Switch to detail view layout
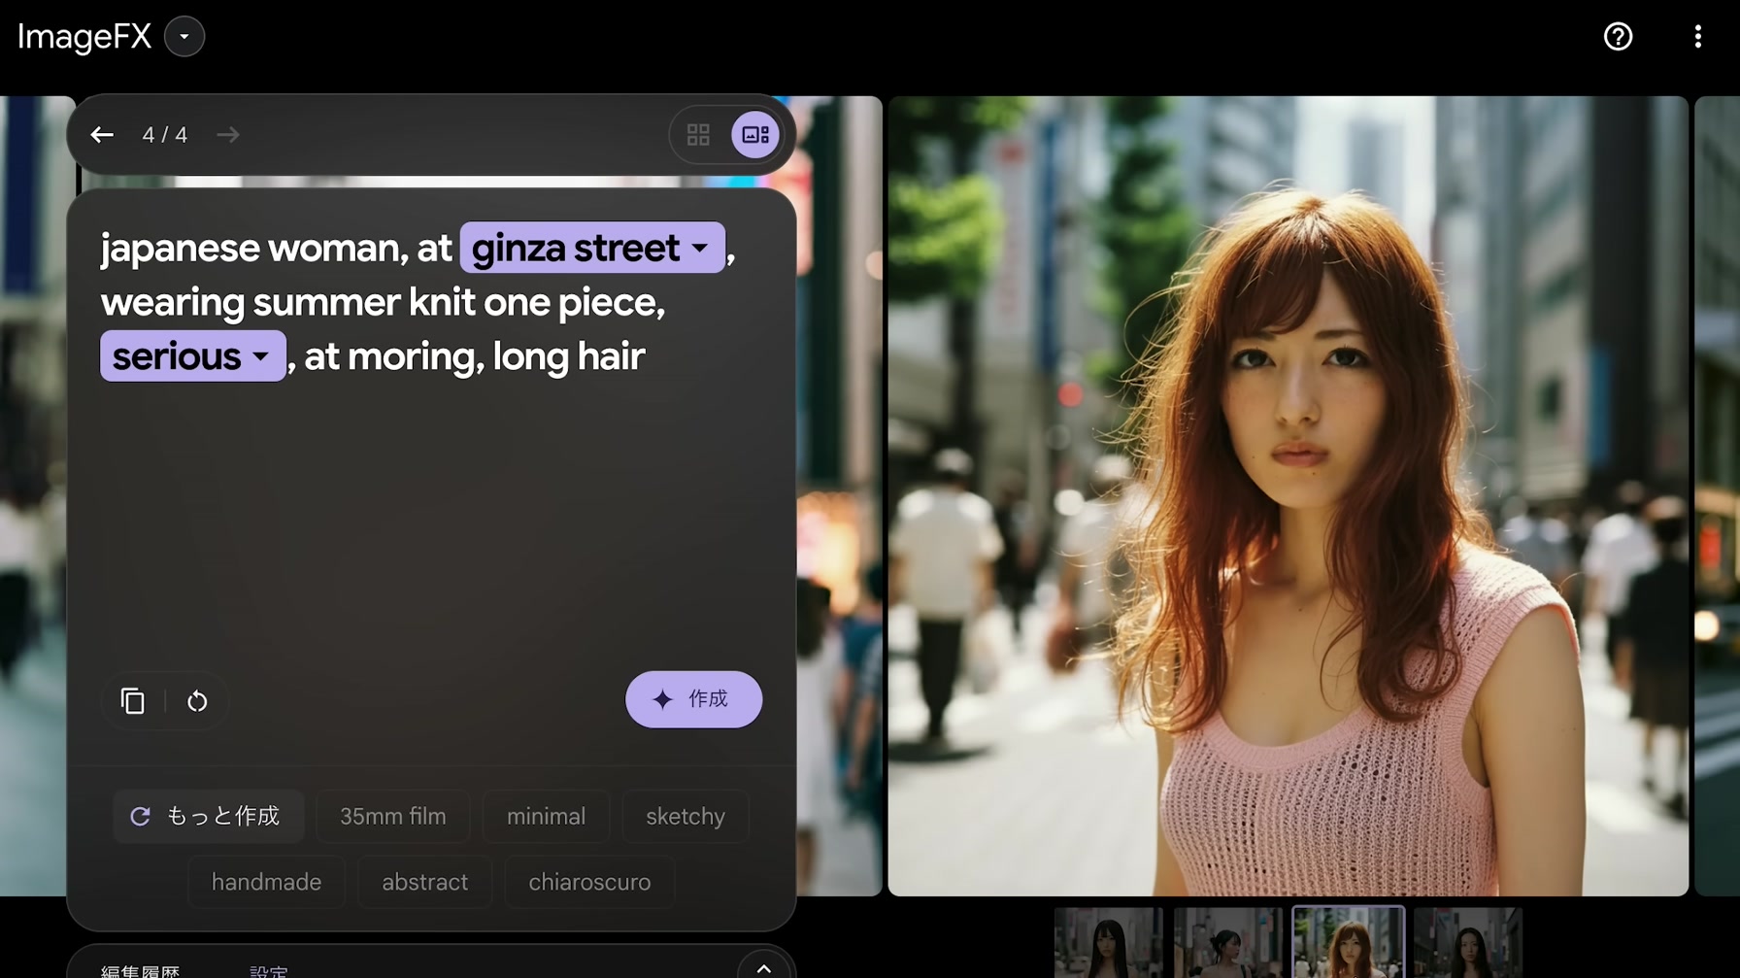The width and height of the screenshot is (1740, 978). 755,135
